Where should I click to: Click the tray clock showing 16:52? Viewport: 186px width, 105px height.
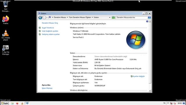click(x=180, y=103)
